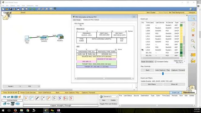
Task: Open the Scenario 0 dropdown
Action: [x=110, y=96]
